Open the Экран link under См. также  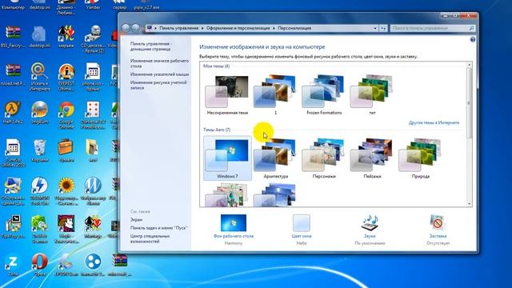(x=136, y=220)
